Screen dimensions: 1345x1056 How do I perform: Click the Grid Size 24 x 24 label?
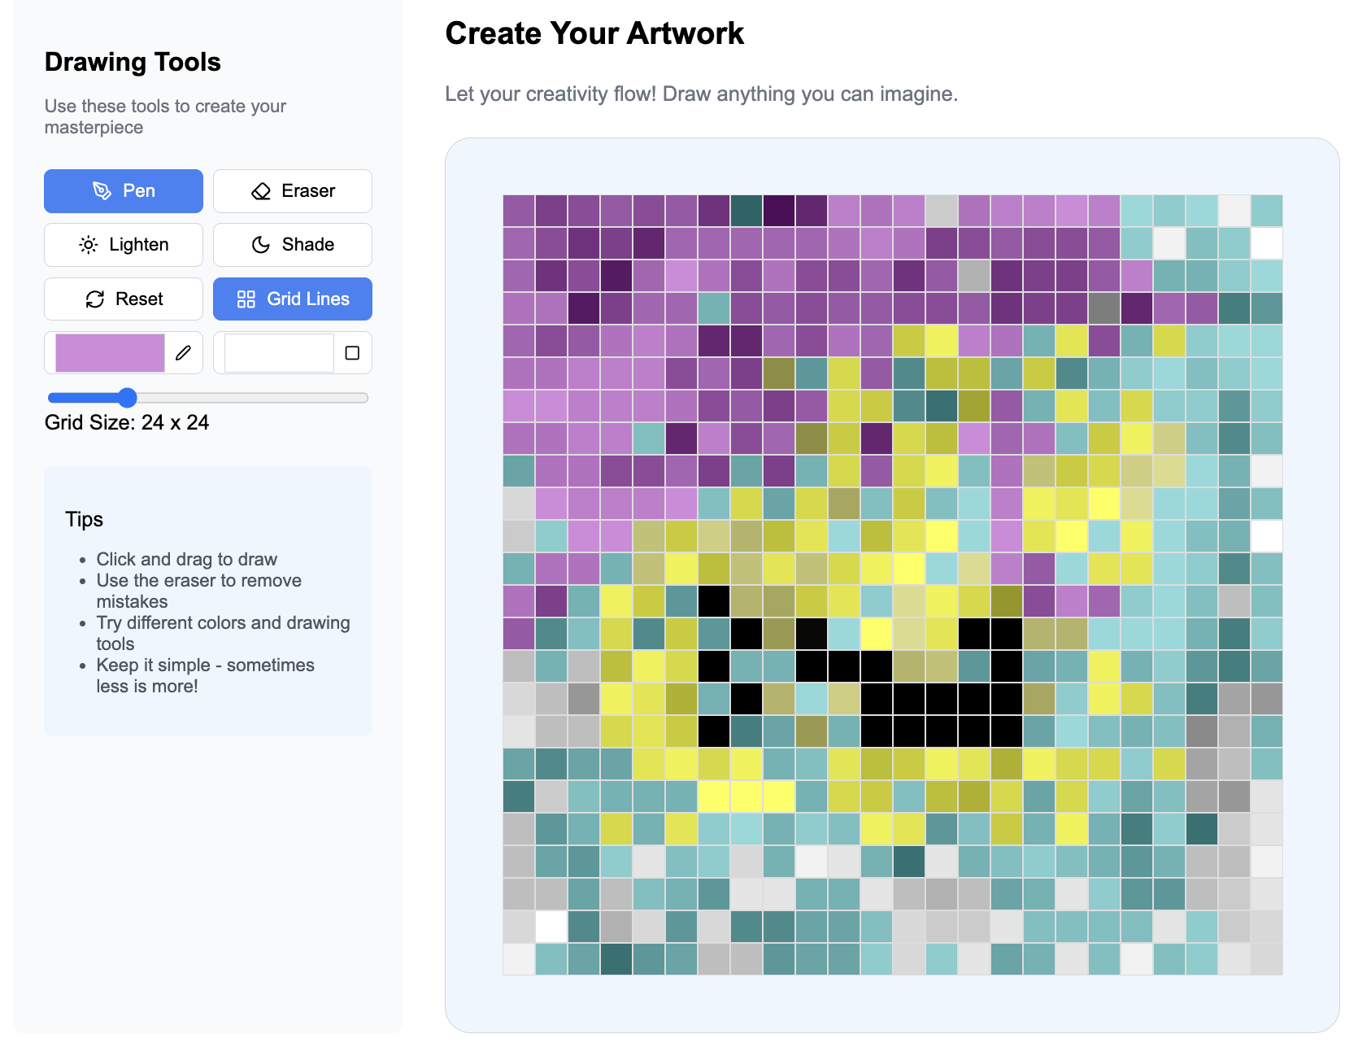tap(127, 422)
